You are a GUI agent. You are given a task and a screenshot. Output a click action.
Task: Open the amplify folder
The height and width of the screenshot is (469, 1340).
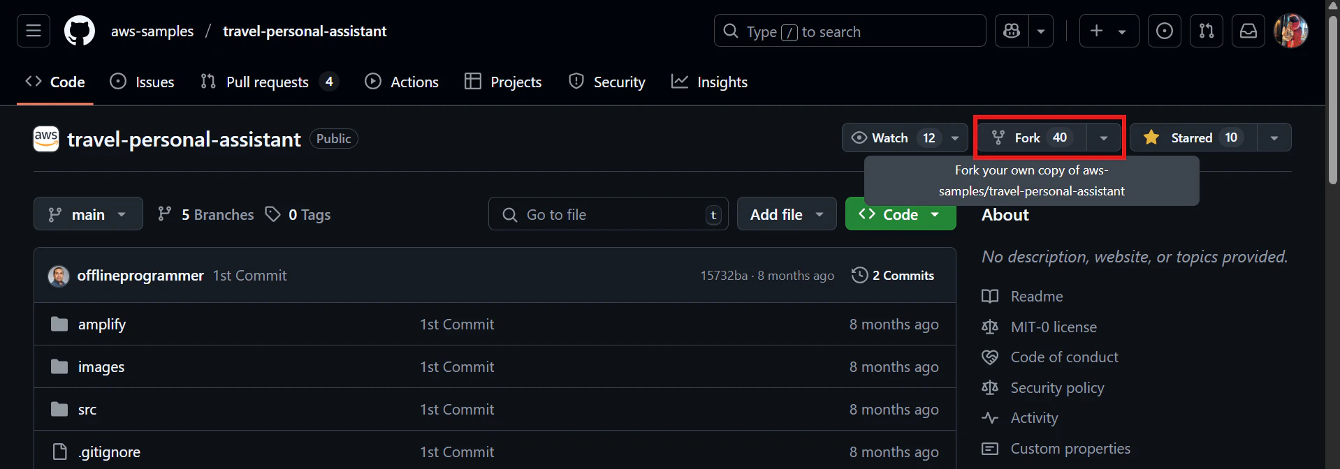coord(102,325)
